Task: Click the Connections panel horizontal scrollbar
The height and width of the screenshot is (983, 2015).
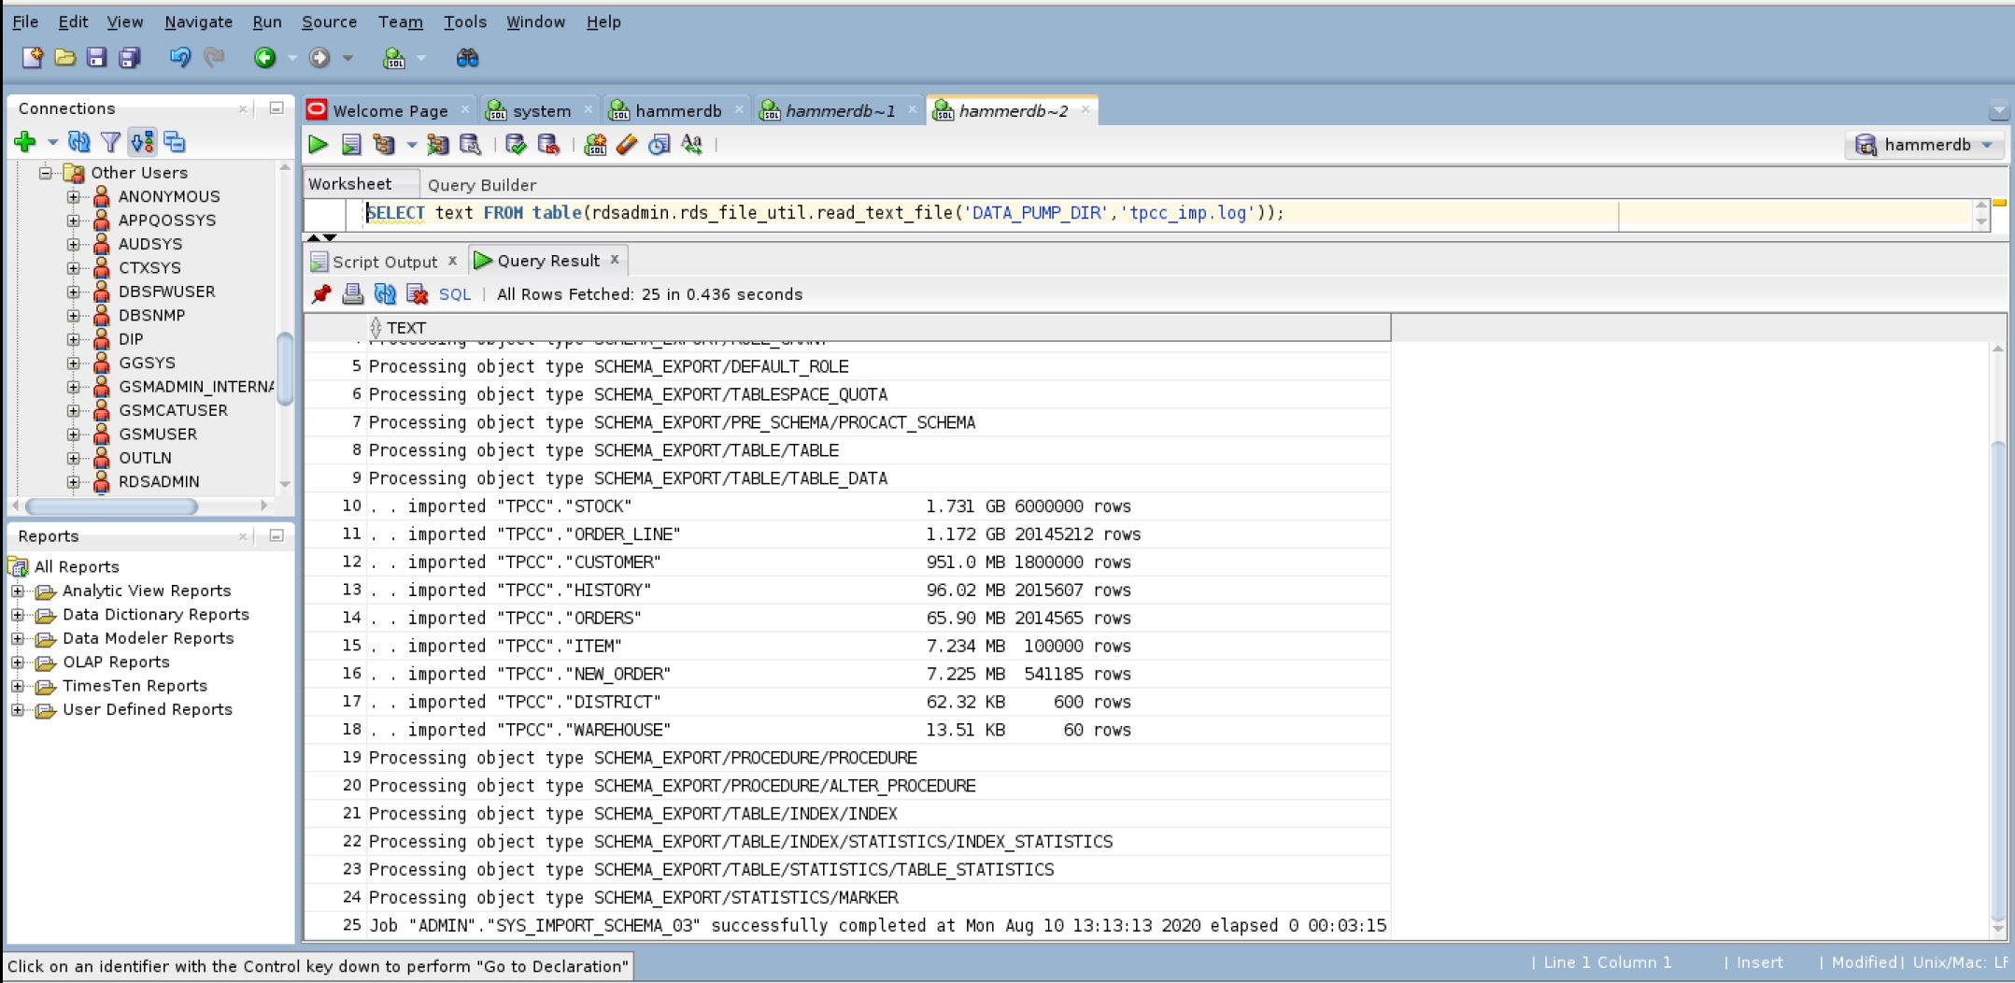Action: pos(112,506)
